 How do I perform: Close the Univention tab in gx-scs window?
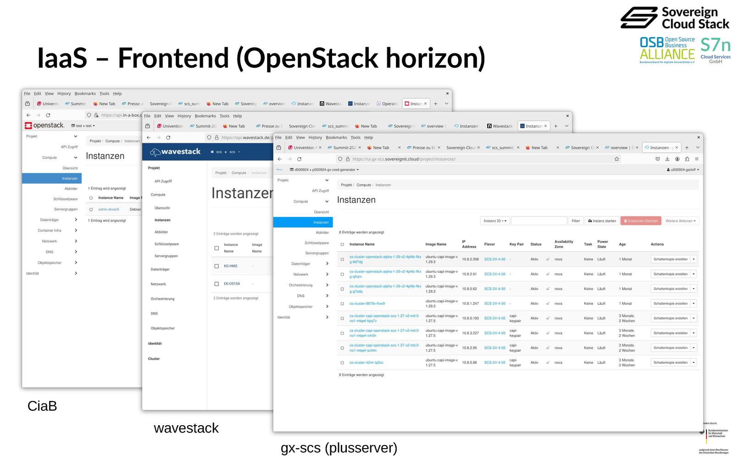point(320,147)
